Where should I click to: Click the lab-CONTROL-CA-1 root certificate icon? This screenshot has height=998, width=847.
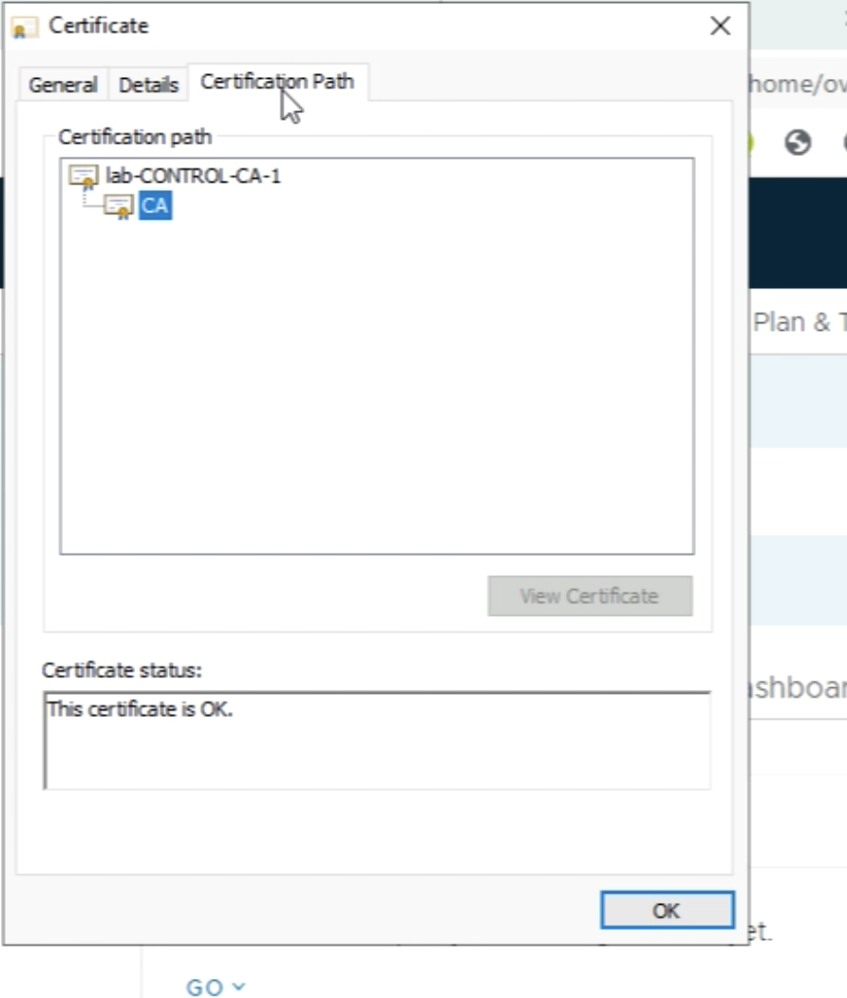click(84, 177)
